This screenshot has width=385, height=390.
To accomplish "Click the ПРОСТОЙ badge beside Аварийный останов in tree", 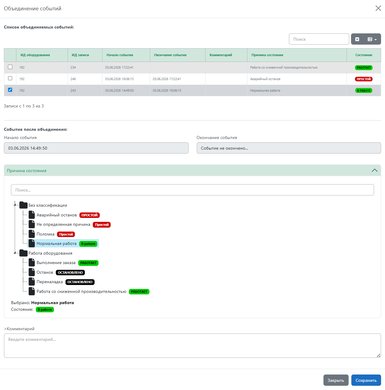I will coord(89,215).
